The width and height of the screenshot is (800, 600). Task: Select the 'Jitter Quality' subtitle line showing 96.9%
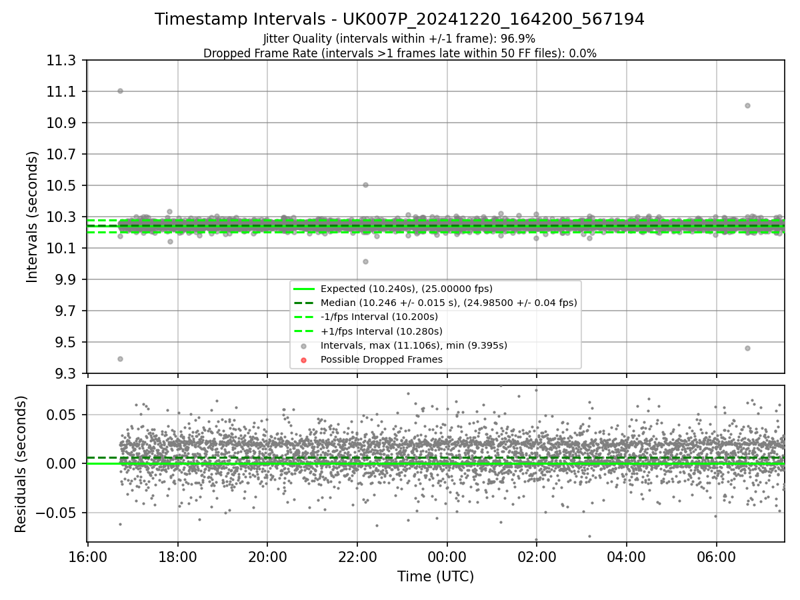(x=399, y=39)
